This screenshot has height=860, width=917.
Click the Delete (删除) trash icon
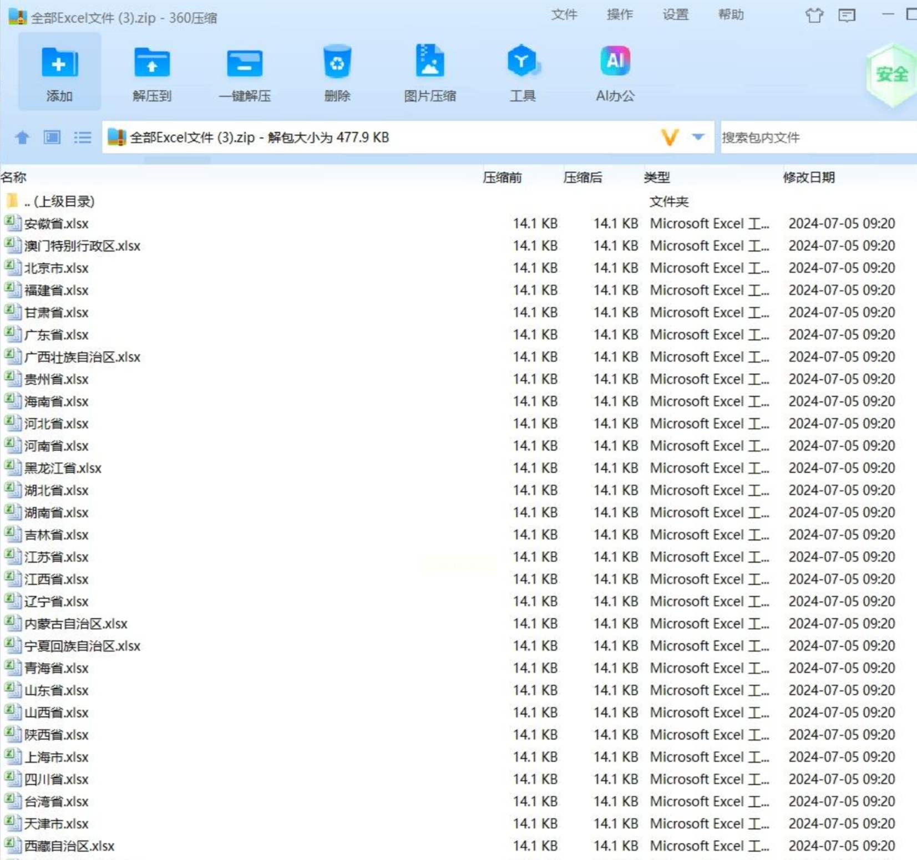pyautogui.click(x=337, y=63)
